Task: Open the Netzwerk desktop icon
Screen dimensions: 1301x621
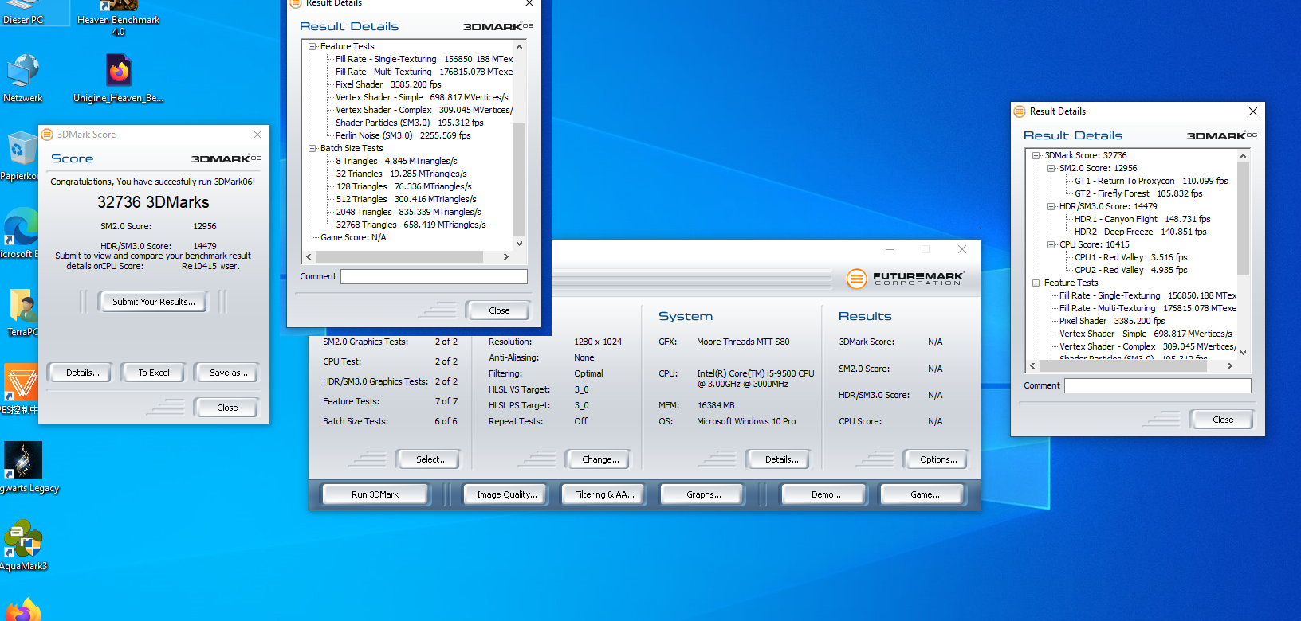Action: (22, 78)
